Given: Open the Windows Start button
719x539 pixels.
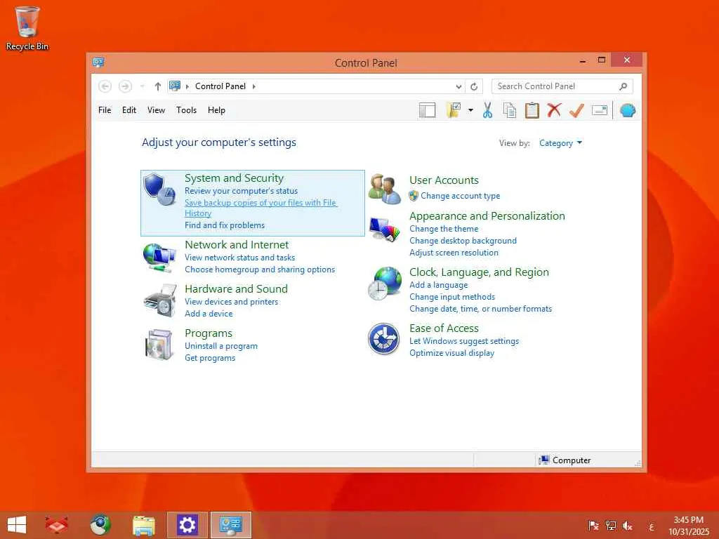Looking at the screenshot, I should tap(17, 525).
